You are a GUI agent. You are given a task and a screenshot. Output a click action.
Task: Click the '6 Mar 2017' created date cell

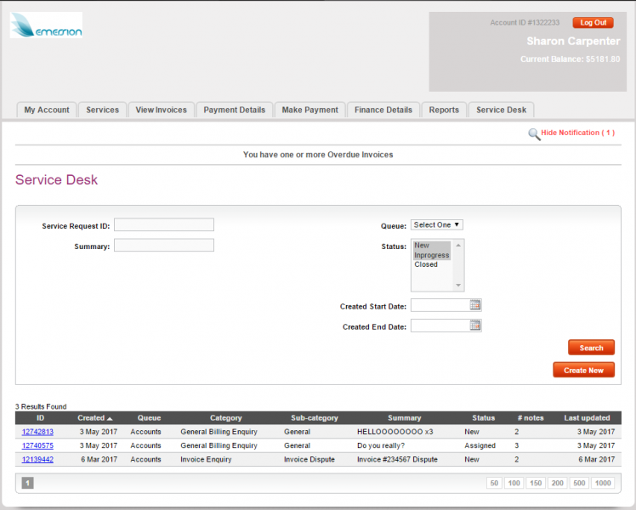coord(99,459)
